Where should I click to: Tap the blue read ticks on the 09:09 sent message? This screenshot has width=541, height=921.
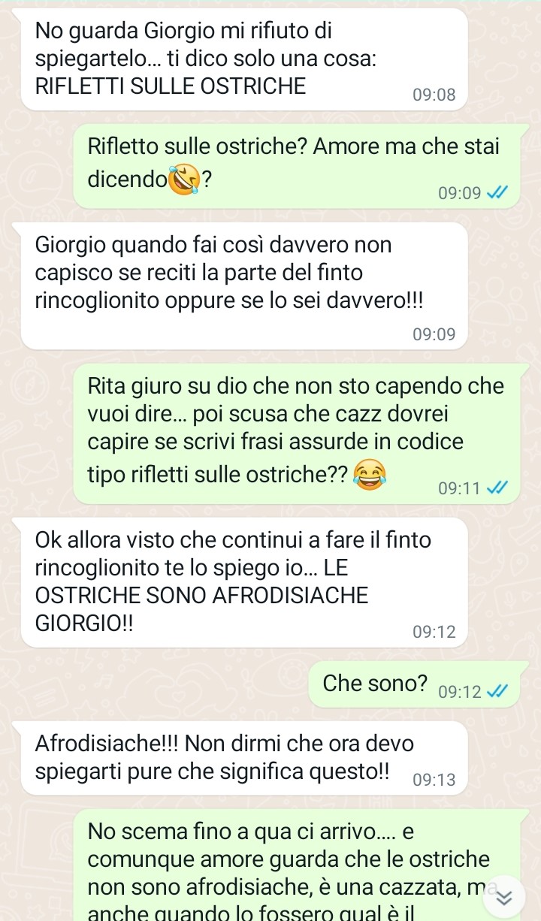tap(498, 193)
